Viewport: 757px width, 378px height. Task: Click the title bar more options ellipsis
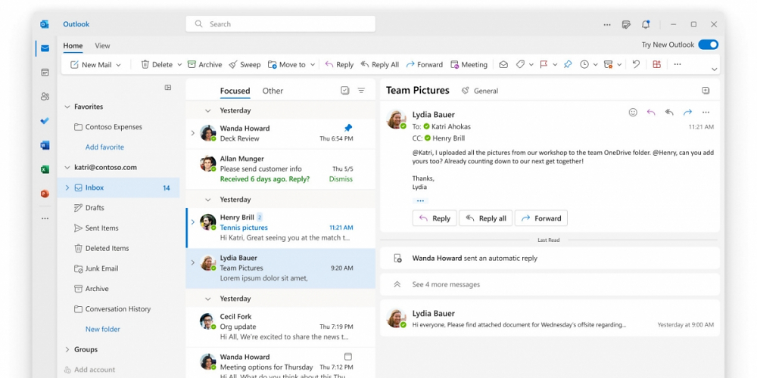607,24
